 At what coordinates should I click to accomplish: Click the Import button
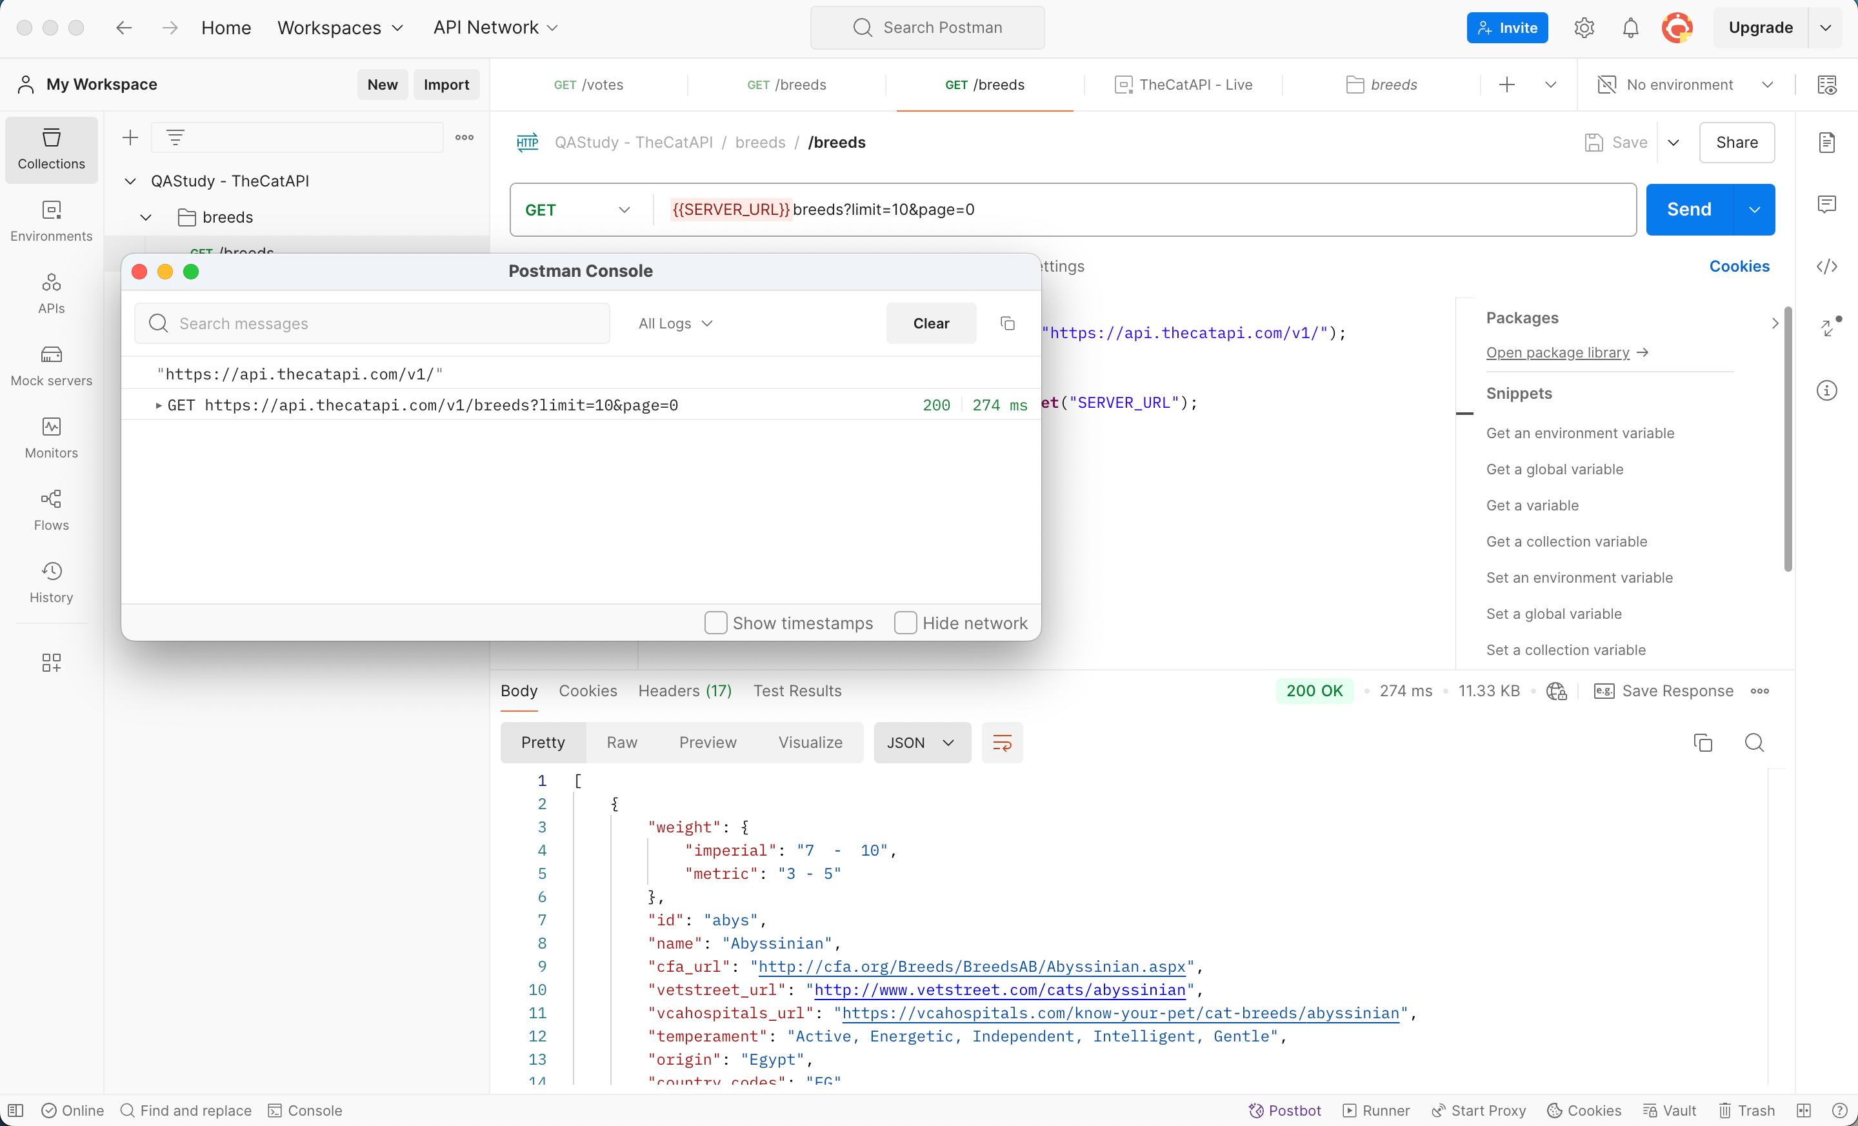tap(446, 85)
